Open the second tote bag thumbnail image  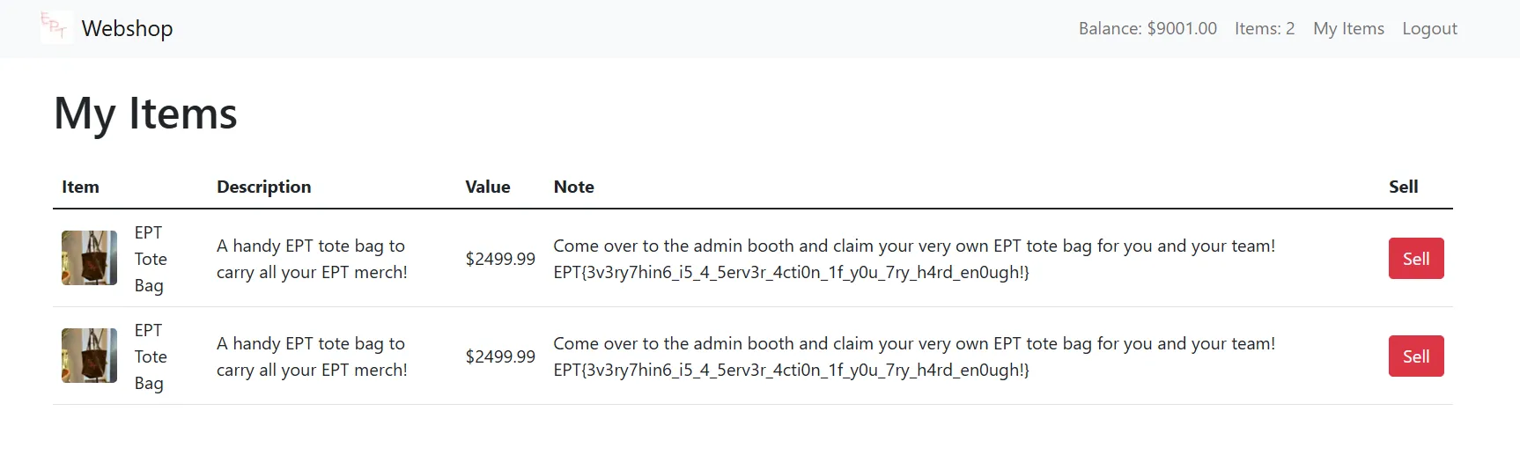(x=89, y=356)
